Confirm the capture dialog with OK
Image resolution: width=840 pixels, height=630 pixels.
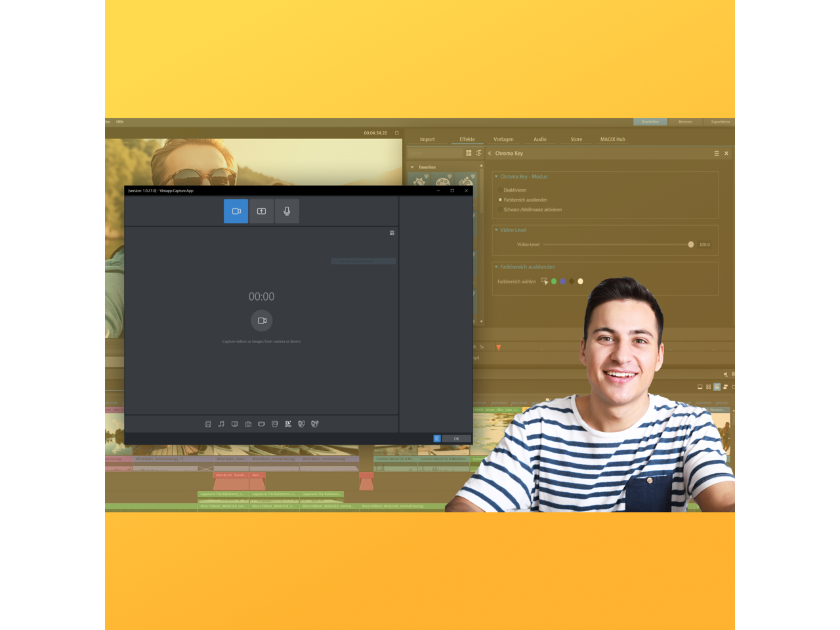(456, 438)
